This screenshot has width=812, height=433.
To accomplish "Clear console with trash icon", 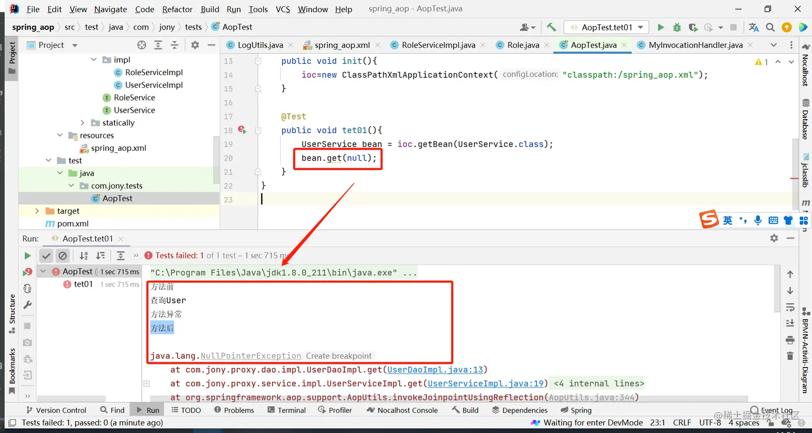I will click(x=790, y=356).
